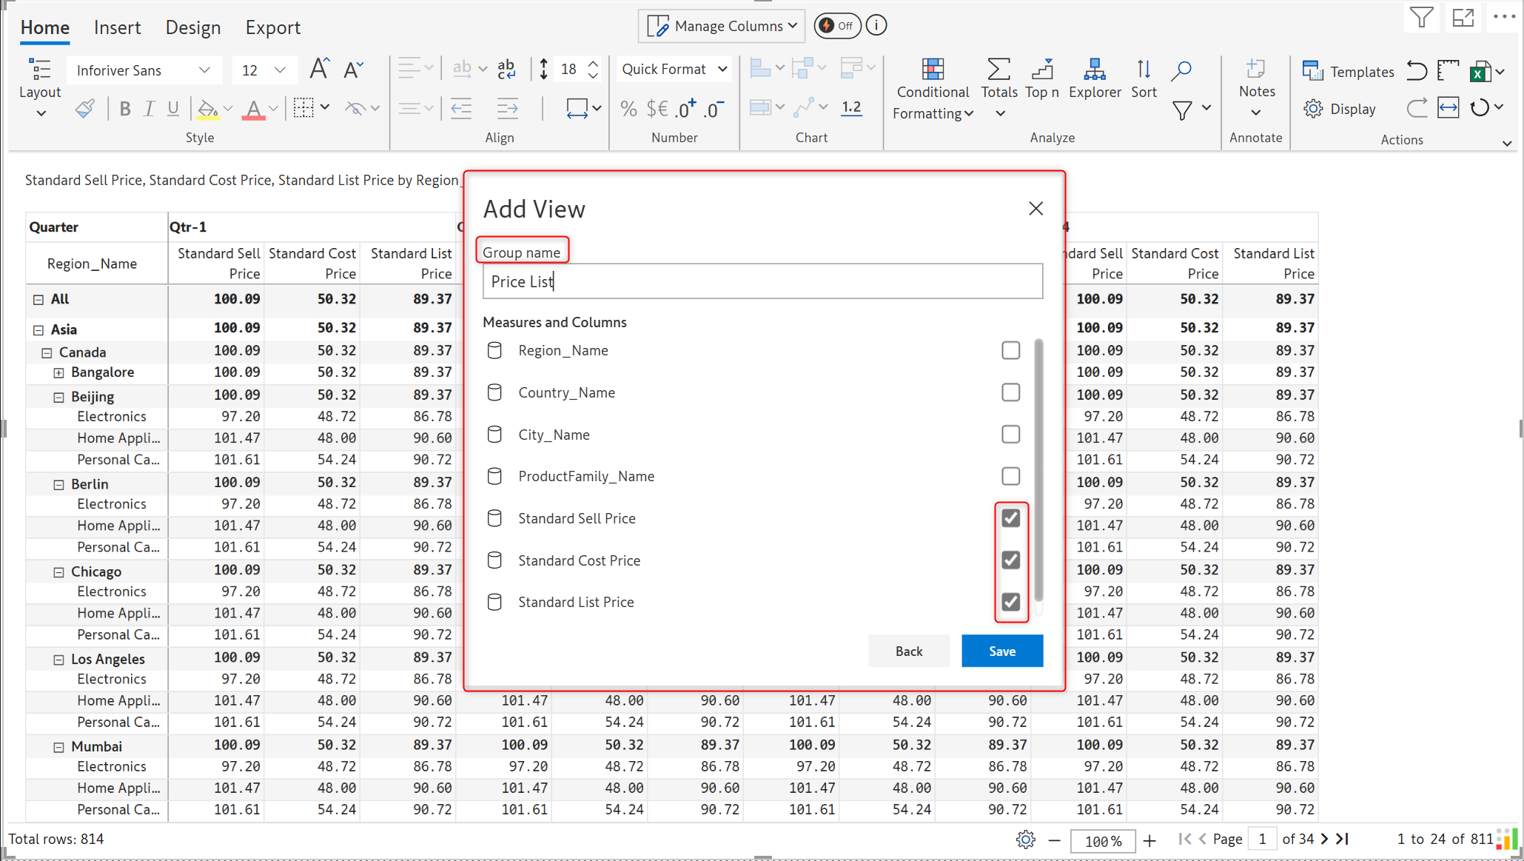Check the City_Name checkbox
The image size is (1524, 861).
pyautogui.click(x=1010, y=435)
